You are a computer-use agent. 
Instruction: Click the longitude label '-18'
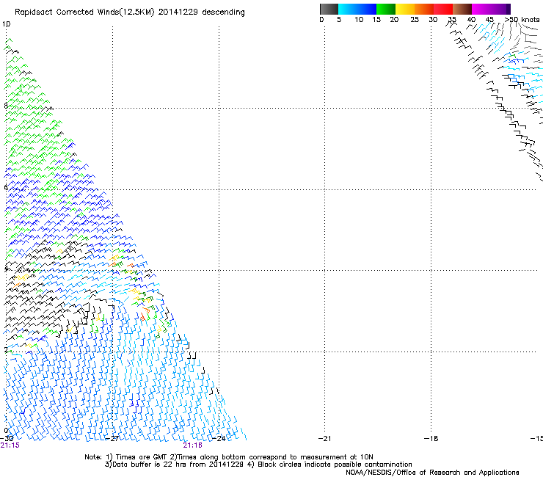click(x=431, y=439)
